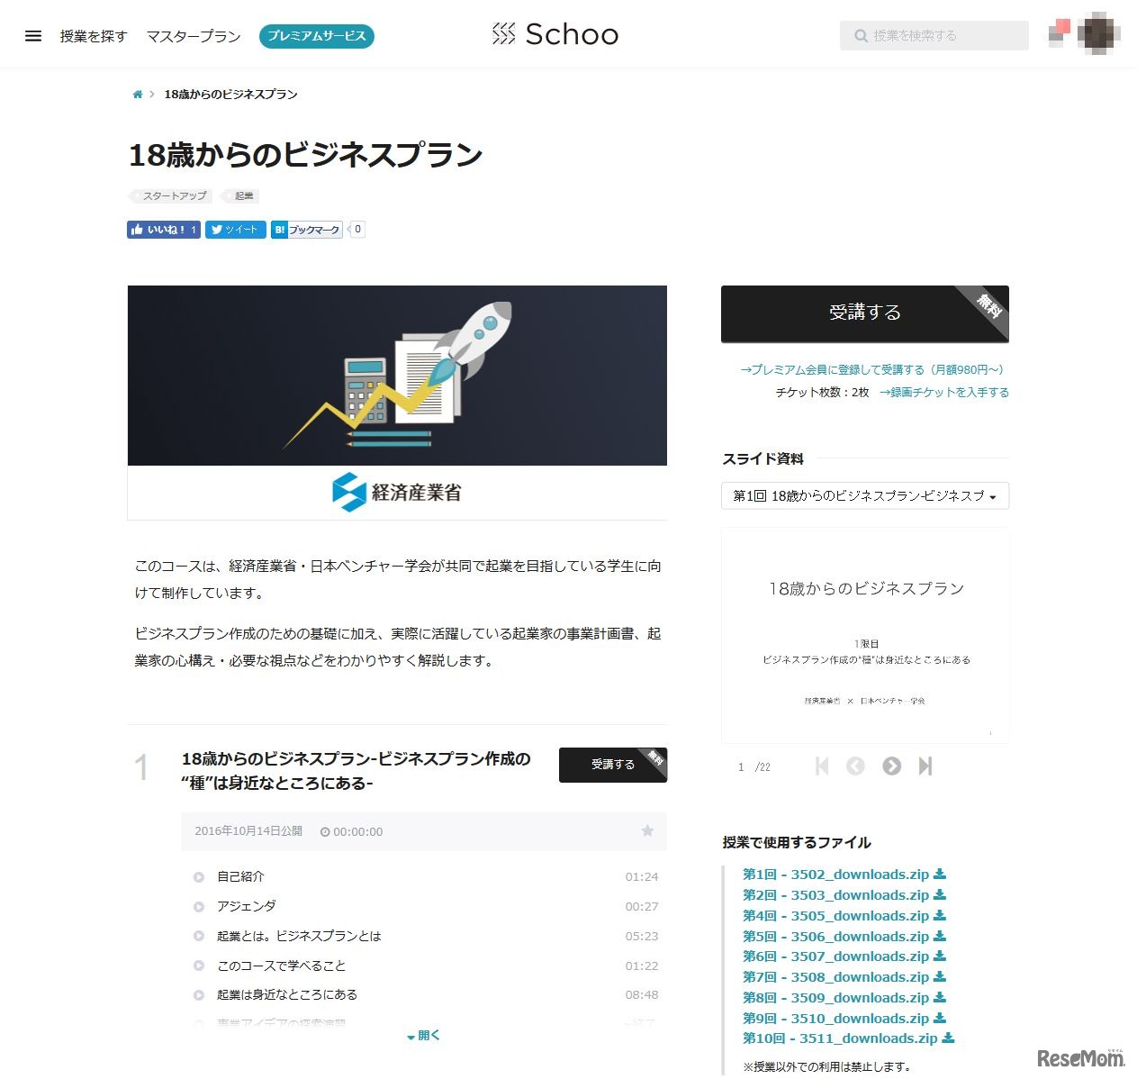Click the home icon in the breadcrumb
Viewport: 1137px width, 1079px height.
point(137,94)
